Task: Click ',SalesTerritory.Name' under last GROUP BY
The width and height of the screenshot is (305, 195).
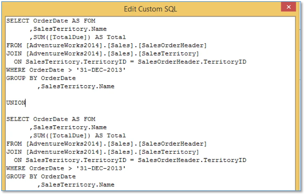Action: click(76, 185)
